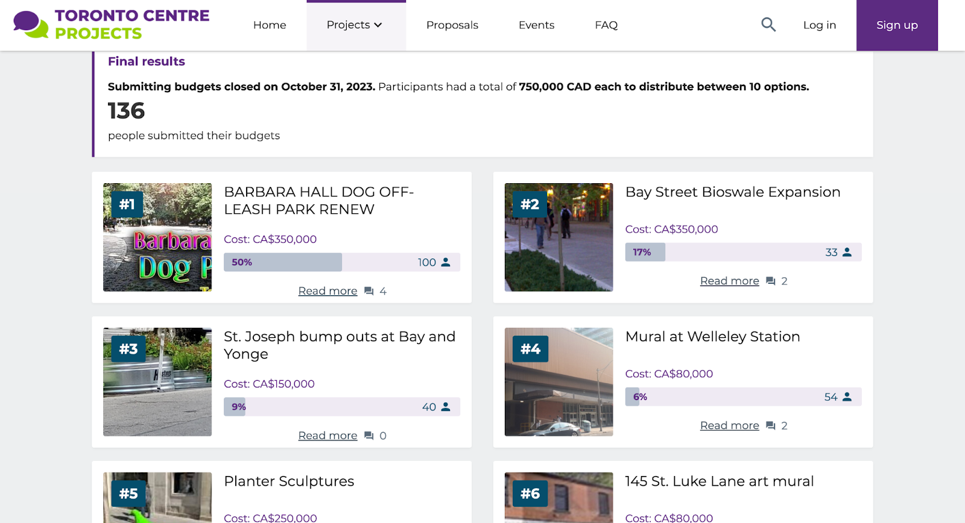Click the person icon beside 54 votes
This screenshot has height=523, width=965.
click(847, 396)
